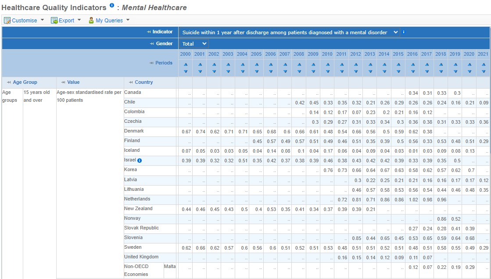
Task: Click the info icon next to Israel
Action: (140, 161)
